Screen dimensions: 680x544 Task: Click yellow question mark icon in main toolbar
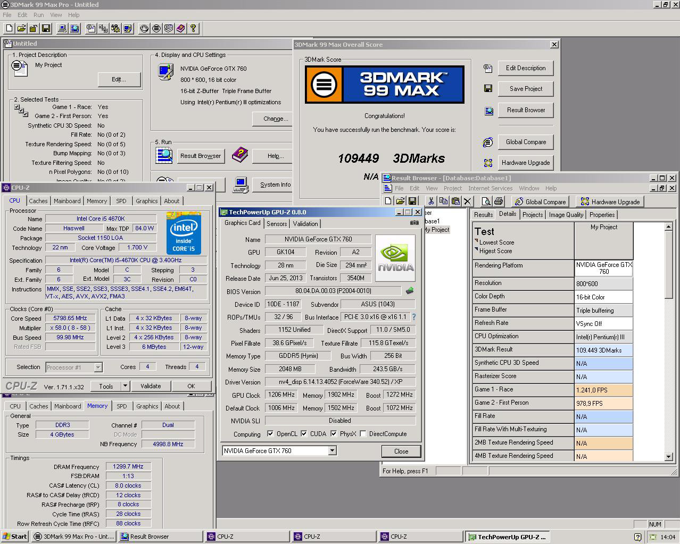(193, 28)
